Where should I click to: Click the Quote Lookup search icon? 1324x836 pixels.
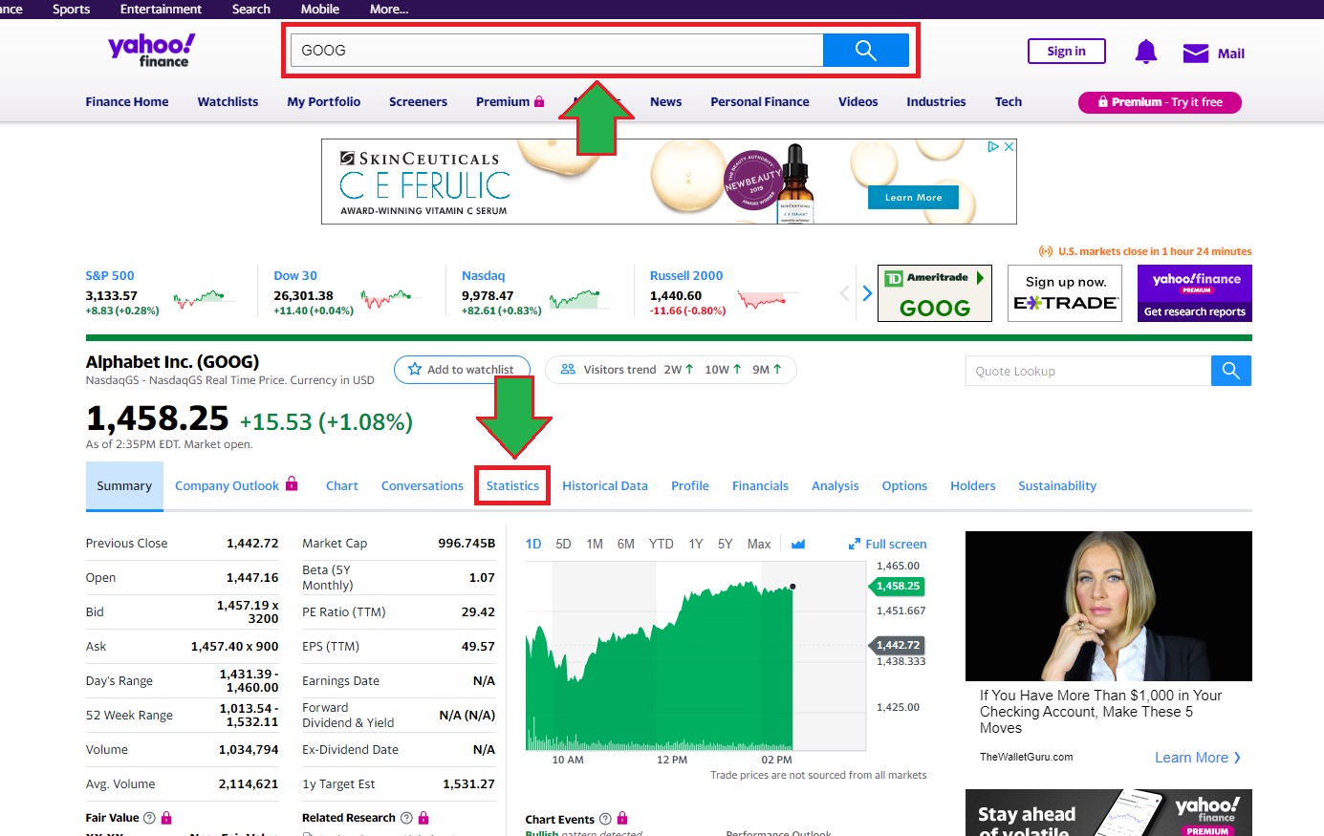pyautogui.click(x=1231, y=371)
